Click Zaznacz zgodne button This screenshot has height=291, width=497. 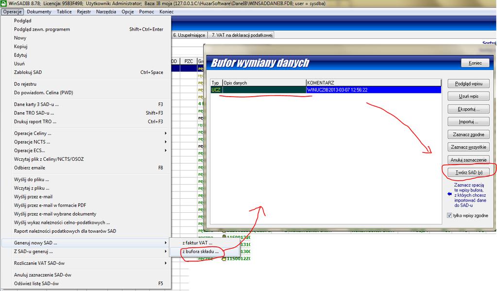(468, 135)
